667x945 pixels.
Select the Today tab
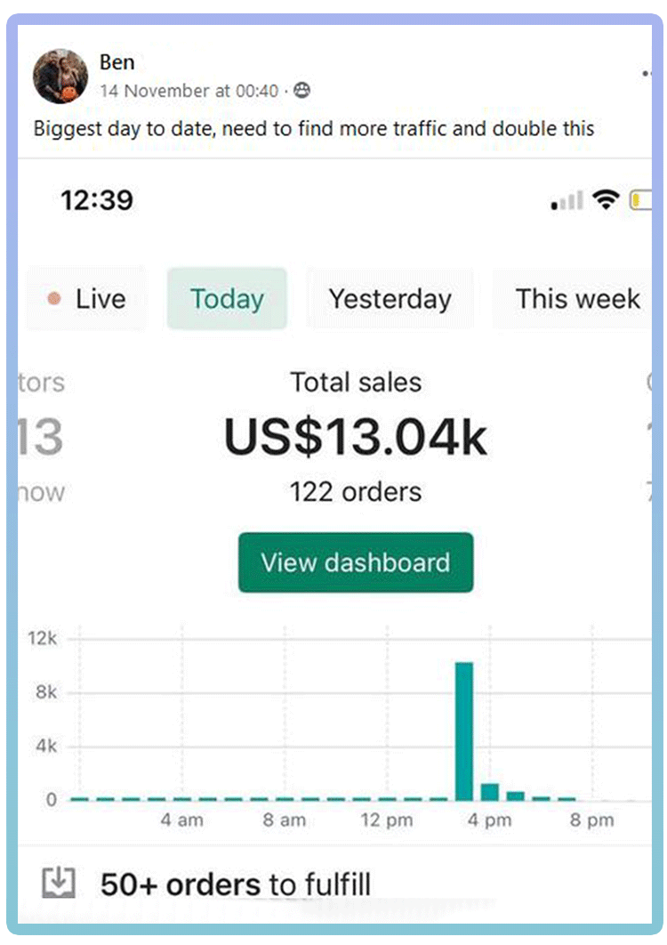227,299
